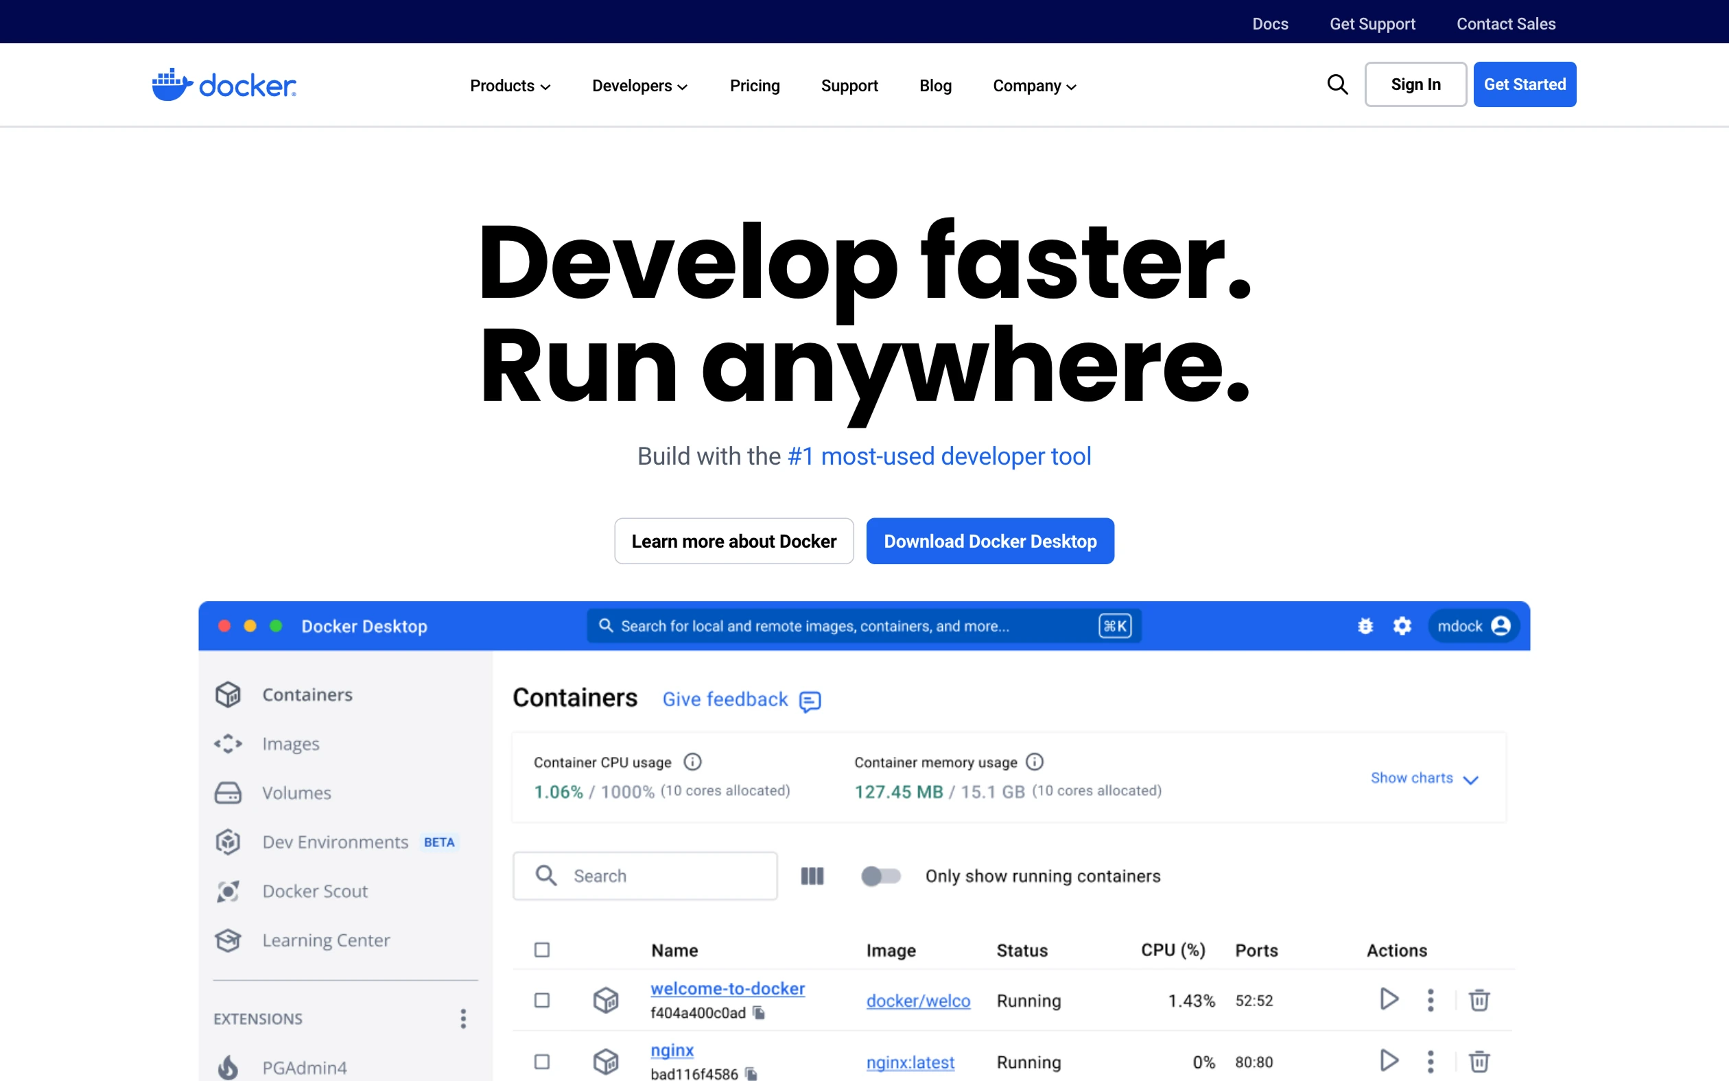Click the Docker Desktop global search bar
Image resolution: width=1729 pixels, height=1081 pixels.
coord(864,626)
